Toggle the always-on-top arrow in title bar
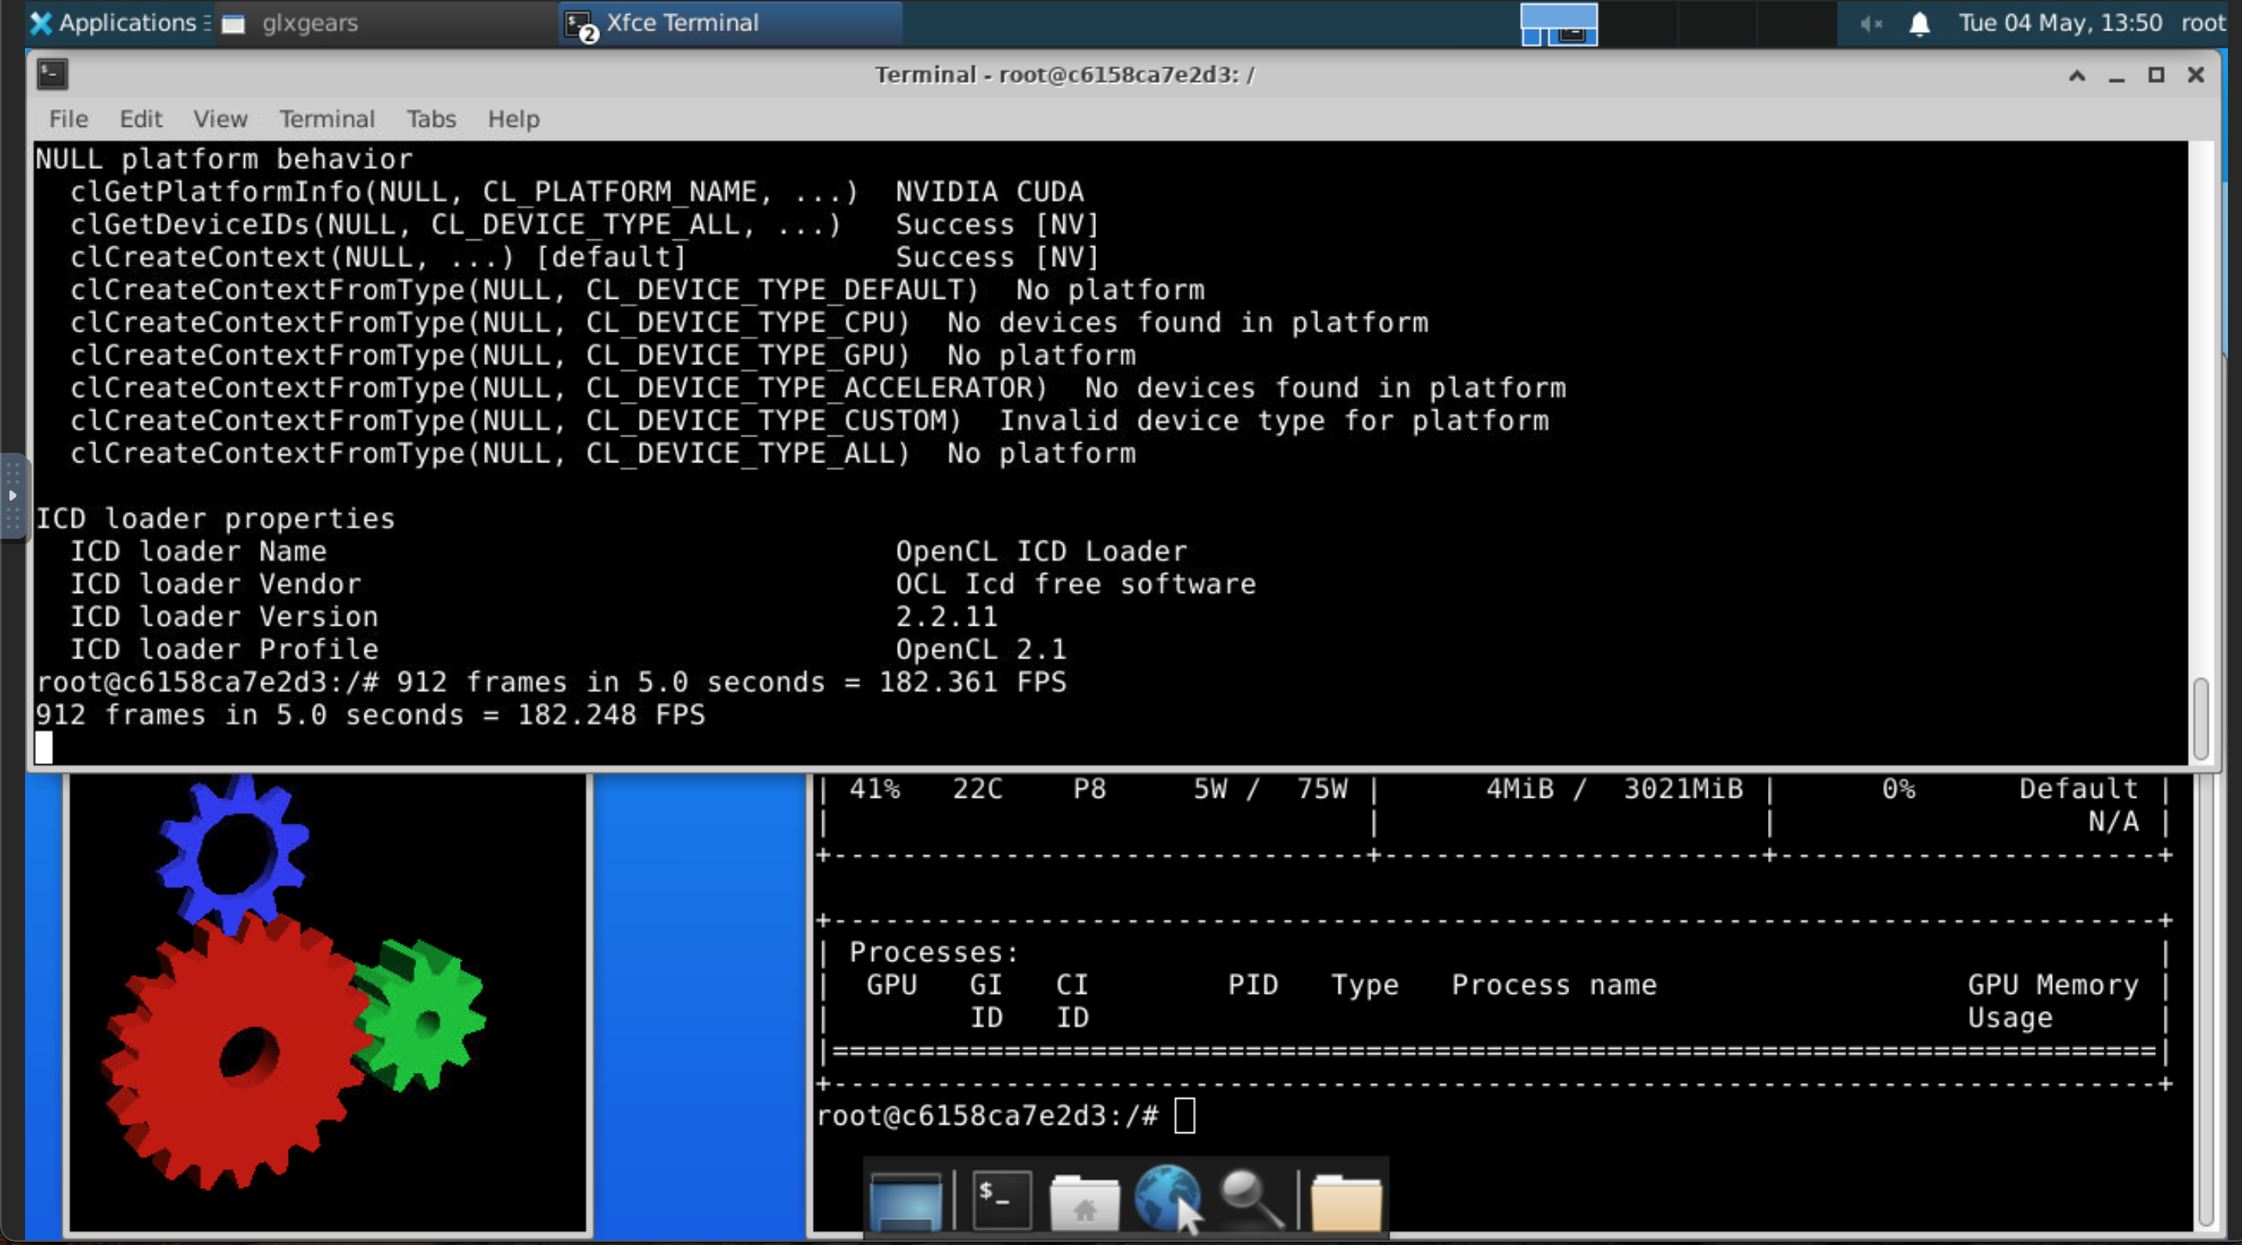Viewport: 2242px width, 1245px height. (2077, 76)
